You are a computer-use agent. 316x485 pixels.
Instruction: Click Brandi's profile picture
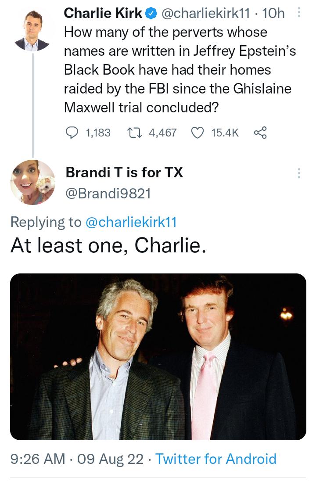31,184
